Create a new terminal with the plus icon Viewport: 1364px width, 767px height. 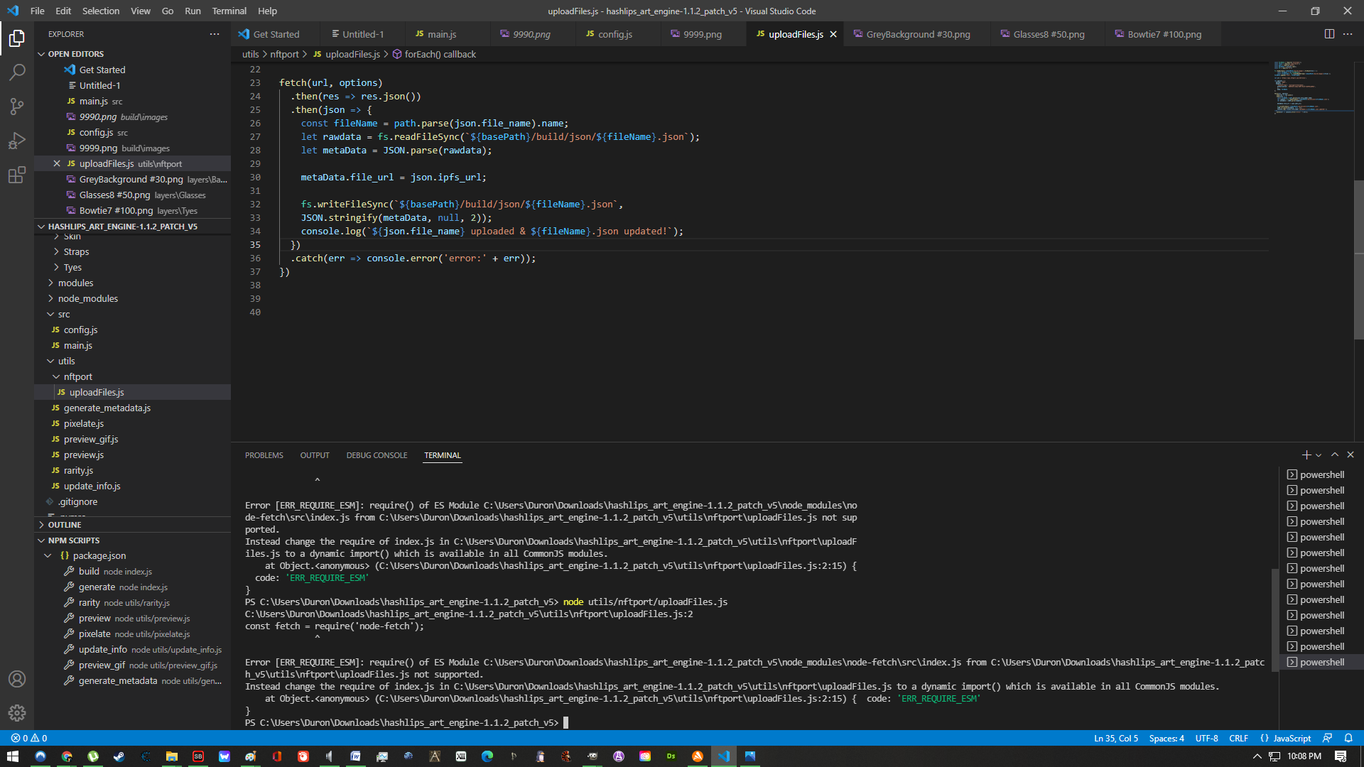(1305, 455)
